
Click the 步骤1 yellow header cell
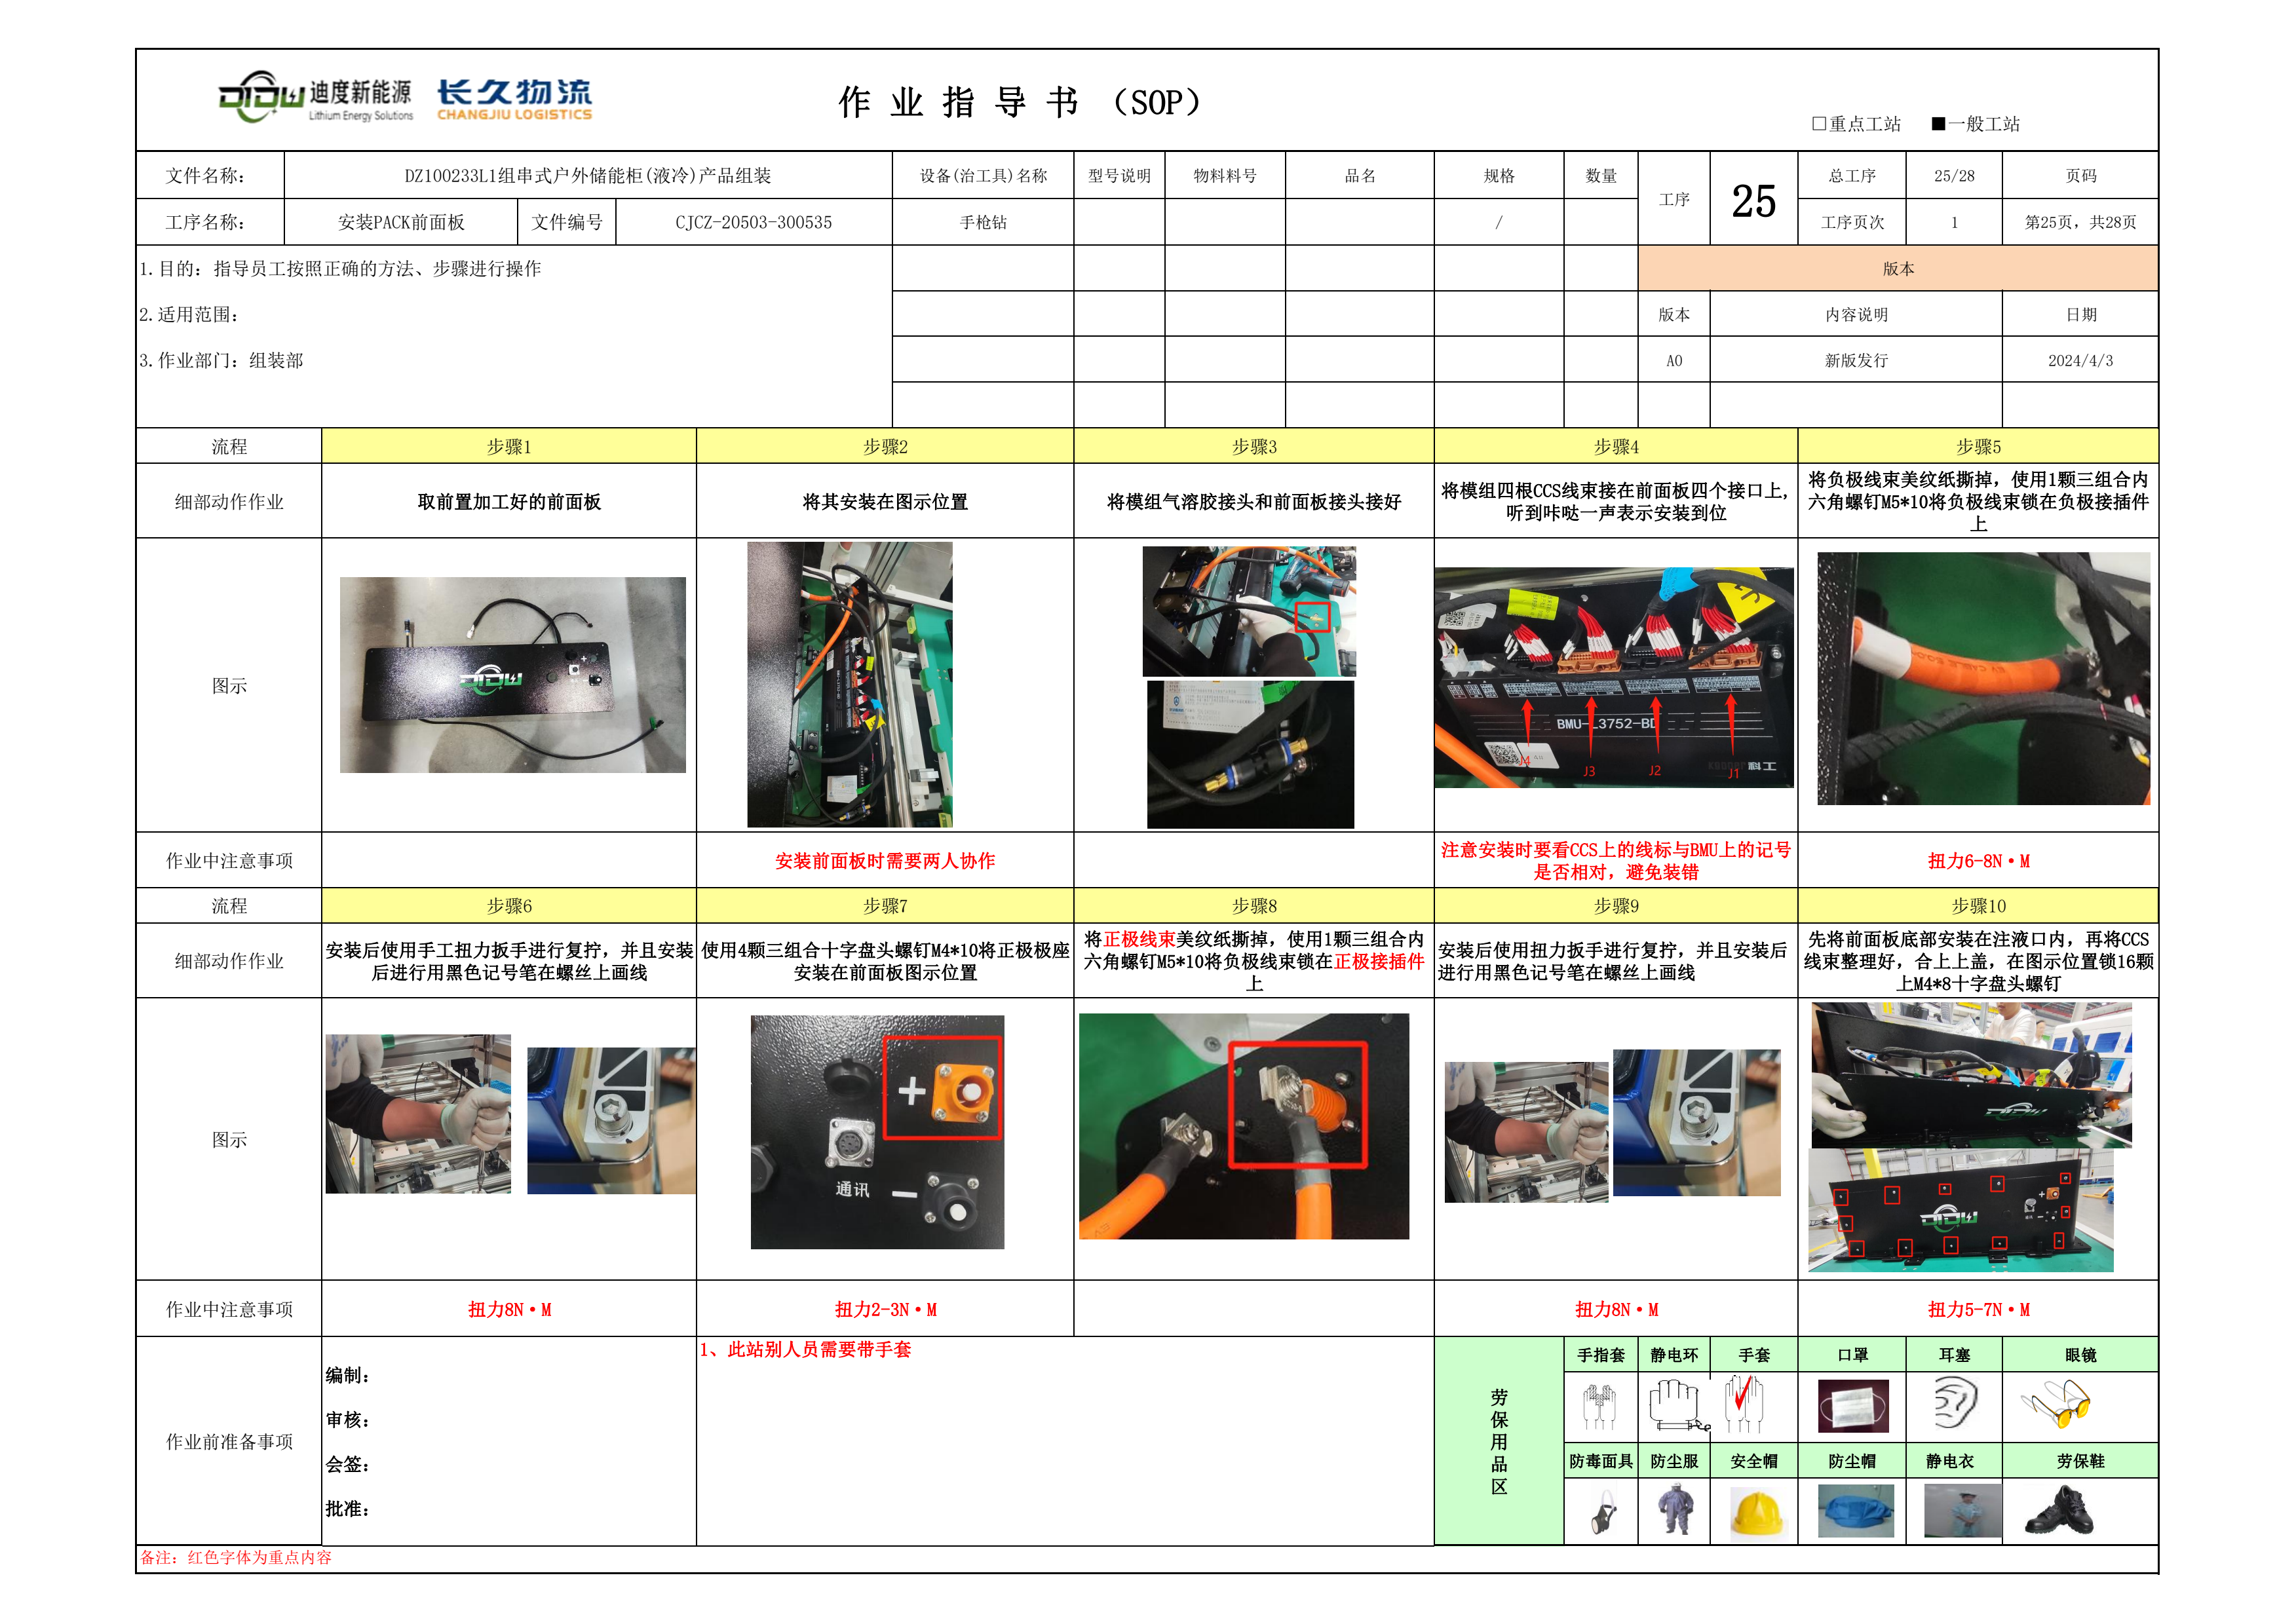[508, 447]
